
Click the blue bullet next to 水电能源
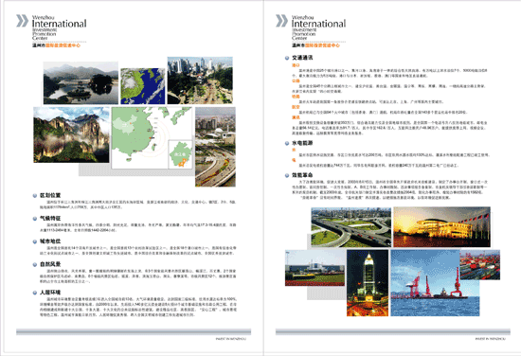pyautogui.click(x=287, y=144)
